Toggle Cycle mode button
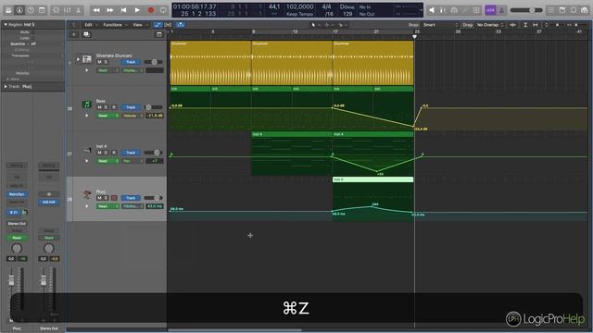The image size is (593, 333). (x=163, y=10)
